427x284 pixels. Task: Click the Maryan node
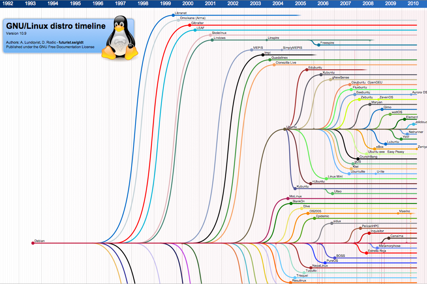coord(370,104)
